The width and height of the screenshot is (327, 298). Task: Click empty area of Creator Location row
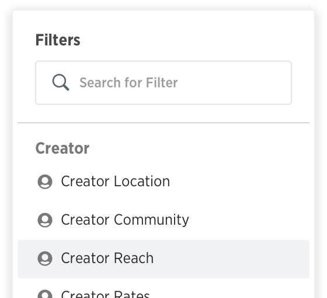[240, 182]
